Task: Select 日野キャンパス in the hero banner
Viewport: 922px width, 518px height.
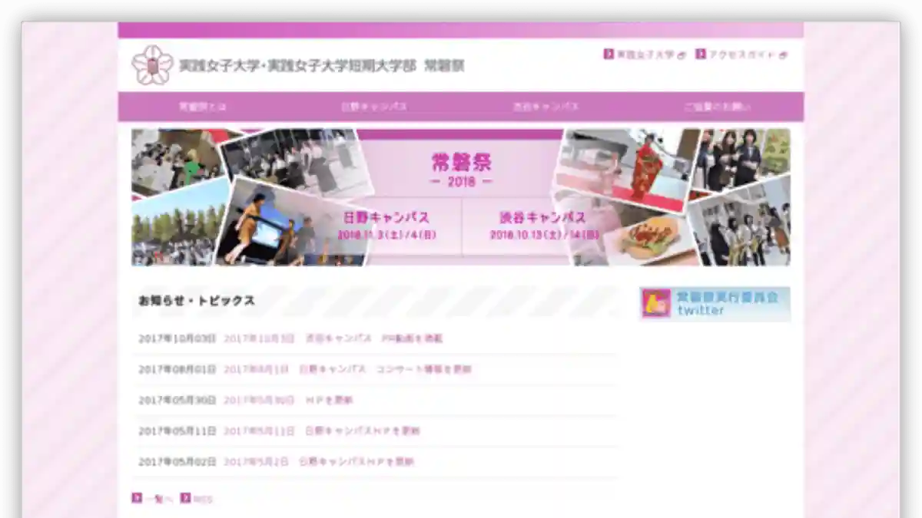Action: [x=386, y=225]
